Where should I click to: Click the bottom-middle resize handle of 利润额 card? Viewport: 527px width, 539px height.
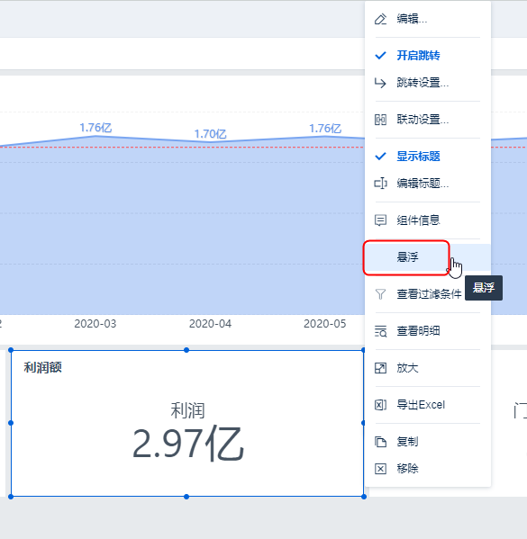point(186,497)
